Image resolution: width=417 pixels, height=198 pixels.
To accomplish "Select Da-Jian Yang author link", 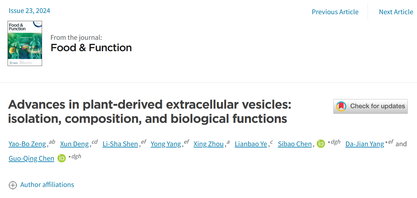I will coord(365,144).
